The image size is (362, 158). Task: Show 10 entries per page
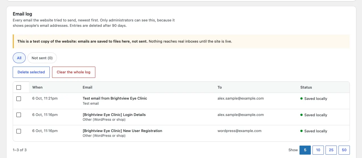click(318, 150)
